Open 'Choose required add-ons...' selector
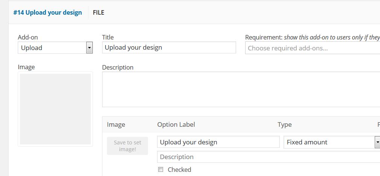The height and width of the screenshot is (176, 380). [x=312, y=48]
